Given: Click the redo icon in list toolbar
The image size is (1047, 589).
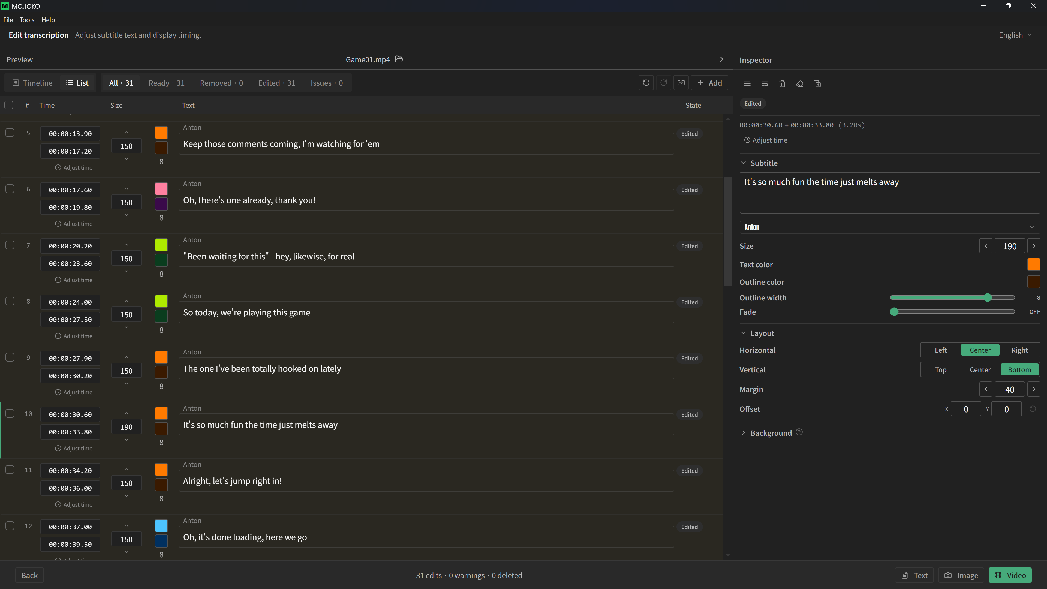Looking at the screenshot, I should pyautogui.click(x=663, y=83).
